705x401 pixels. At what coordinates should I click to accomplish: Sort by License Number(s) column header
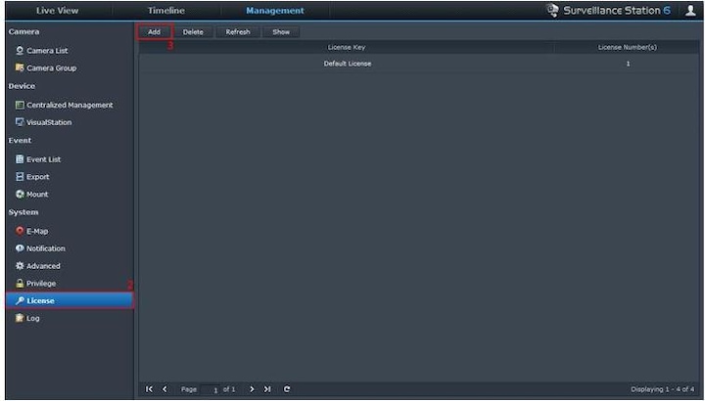coord(627,47)
